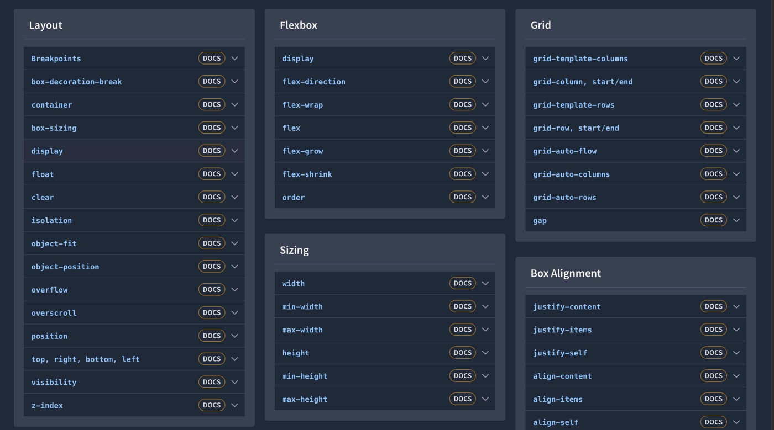Expand the align-items entry

(x=736, y=399)
